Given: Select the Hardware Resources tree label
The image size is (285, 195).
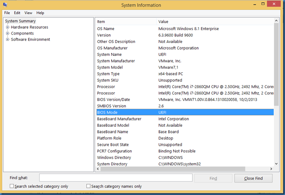Looking at the screenshot, I should point(30,27).
